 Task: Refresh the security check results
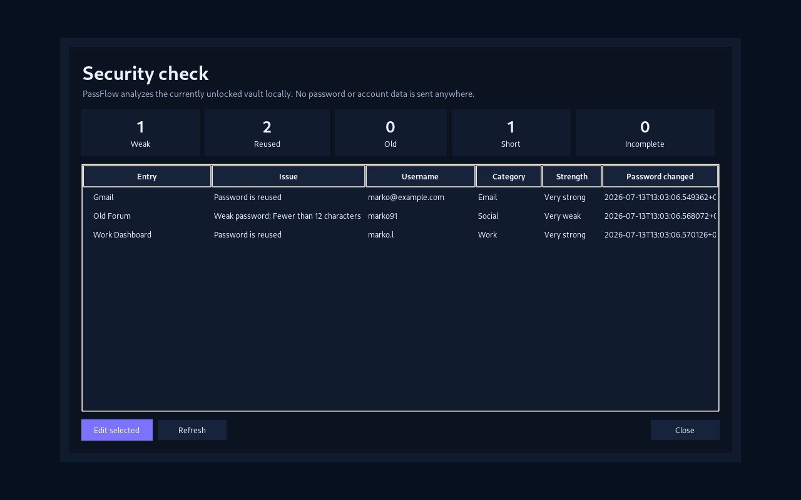(x=192, y=430)
